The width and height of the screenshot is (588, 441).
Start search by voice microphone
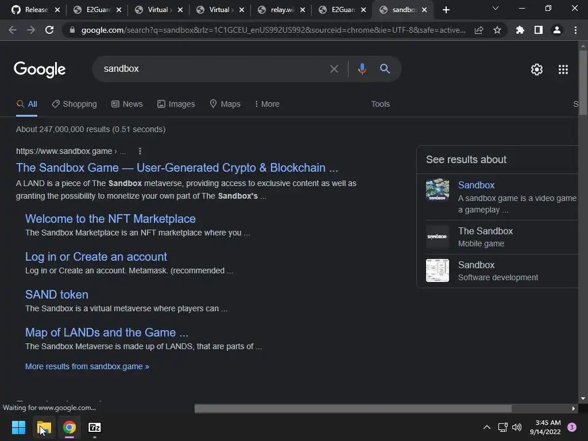click(x=362, y=69)
